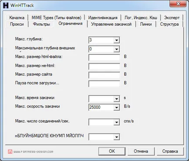The image size is (189, 161).
Task: Click the Пауза после загрузки field
Action: [x=104, y=84]
